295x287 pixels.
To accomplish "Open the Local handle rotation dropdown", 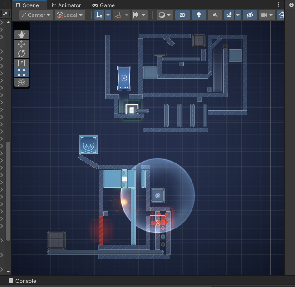I will [69, 15].
